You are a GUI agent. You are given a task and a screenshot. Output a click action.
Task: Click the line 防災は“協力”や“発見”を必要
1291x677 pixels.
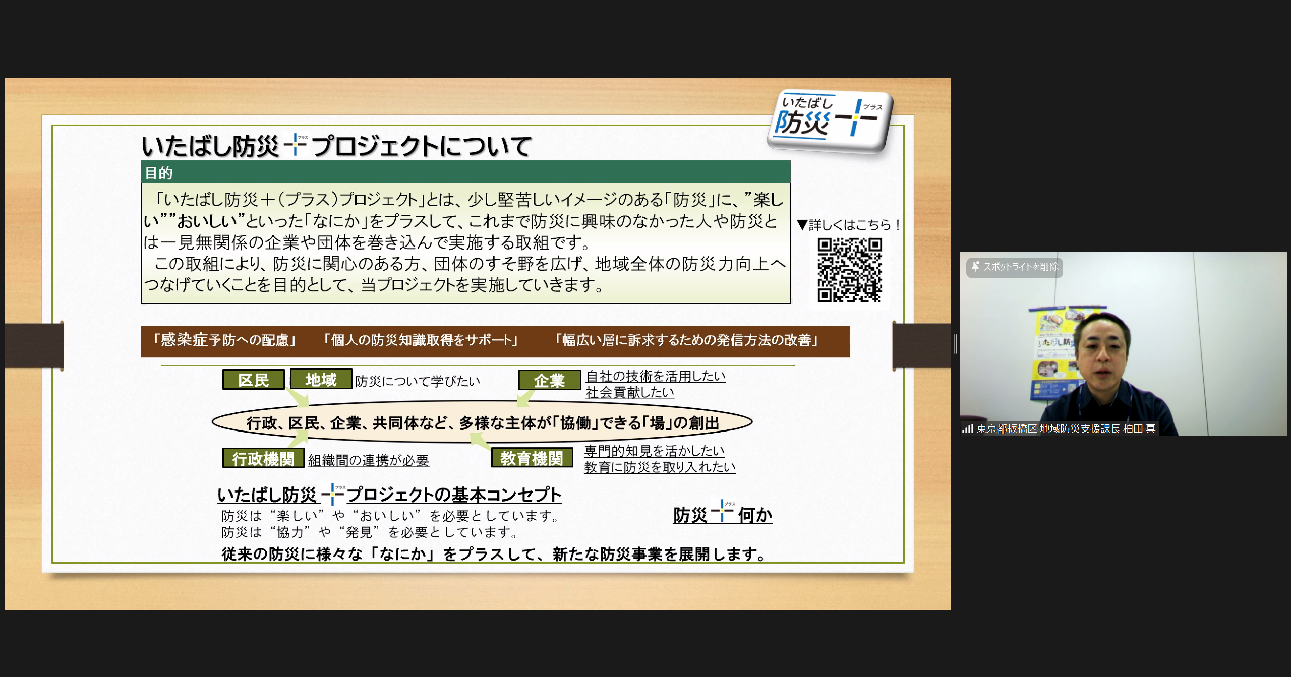370,532
